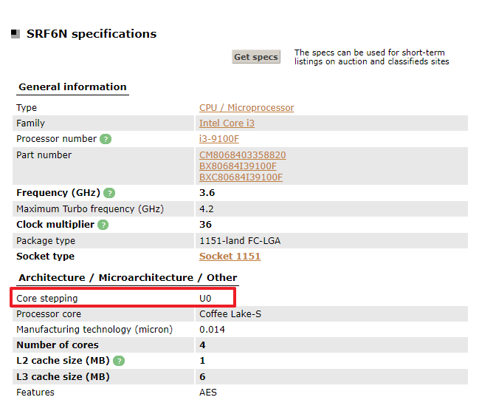Select the Socket type row label
Image resolution: width=479 pixels, height=397 pixels.
pos(45,257)
